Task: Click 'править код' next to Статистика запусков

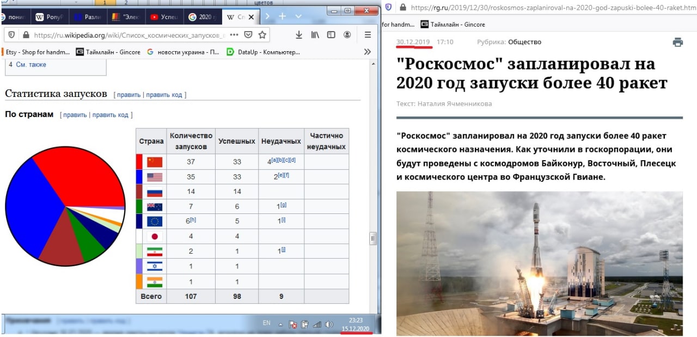Action: pyautogui.click(x=164, y=95)
